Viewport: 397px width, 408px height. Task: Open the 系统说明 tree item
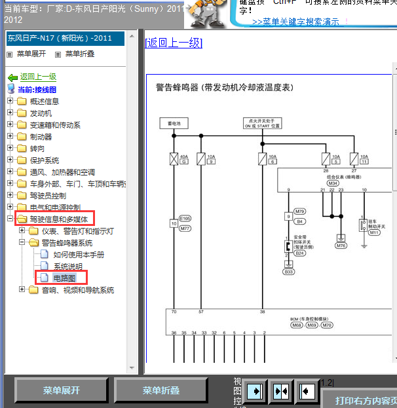(68, 266)
